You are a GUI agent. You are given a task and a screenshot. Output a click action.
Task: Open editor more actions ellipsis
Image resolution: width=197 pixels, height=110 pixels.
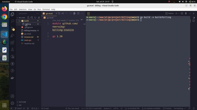coord(82,13)
